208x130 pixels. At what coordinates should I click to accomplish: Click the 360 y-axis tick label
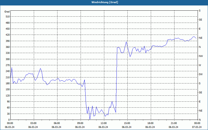[8, 47]
